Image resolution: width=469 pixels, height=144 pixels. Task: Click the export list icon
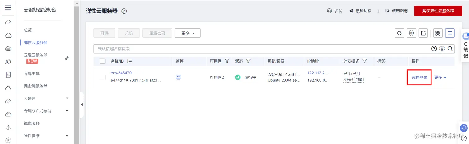(423, 33)
